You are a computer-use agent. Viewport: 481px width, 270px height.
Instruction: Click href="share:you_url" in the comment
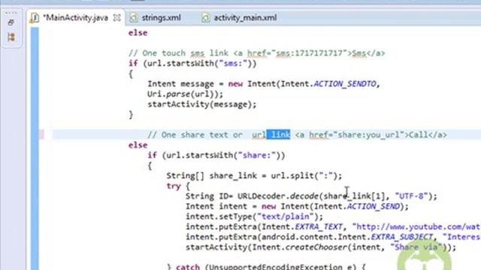pyautogui.click(x=357, y=135)
